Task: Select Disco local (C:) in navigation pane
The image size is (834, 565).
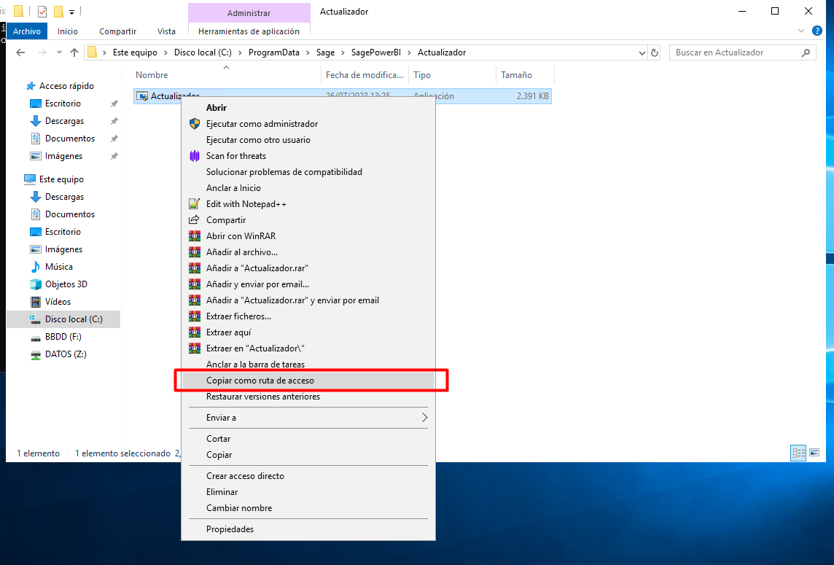Action: [63, 319]
